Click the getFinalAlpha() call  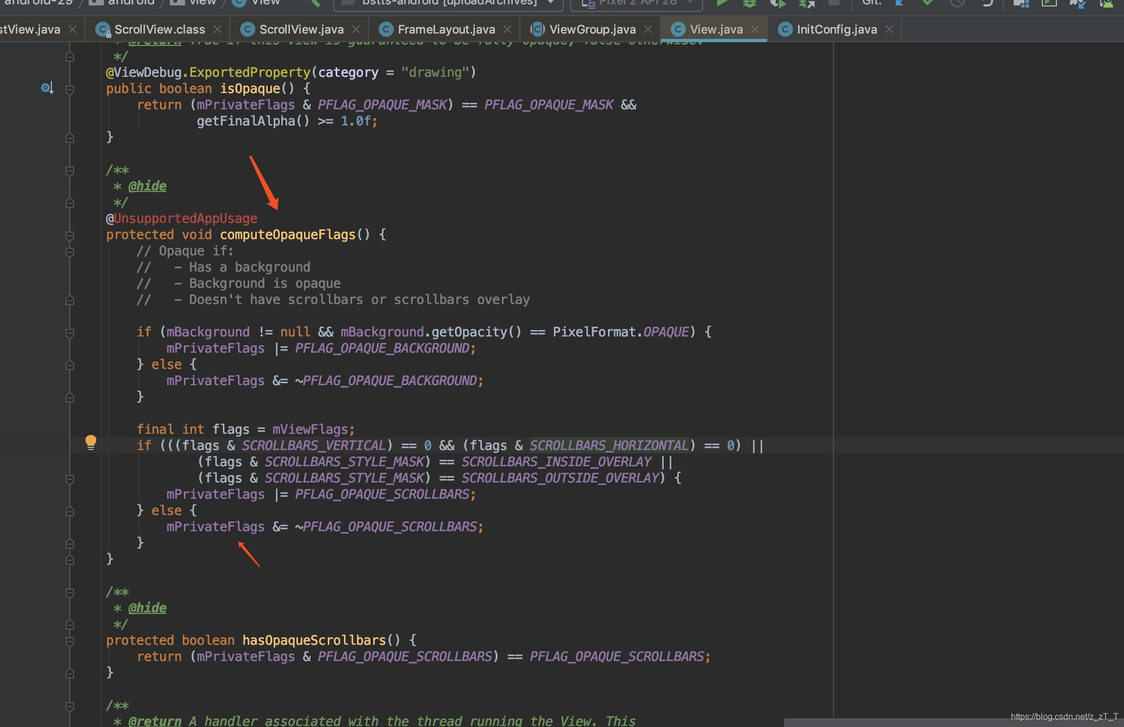pos(253,121)
